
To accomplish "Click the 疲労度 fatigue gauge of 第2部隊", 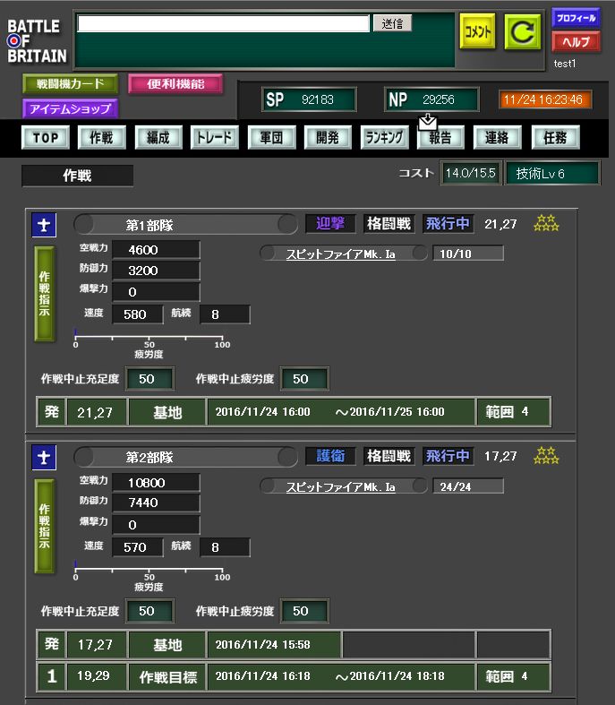I will click(149, 575).
